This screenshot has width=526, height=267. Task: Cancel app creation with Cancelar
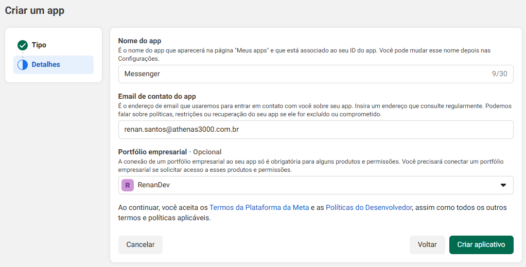point(140,245)
